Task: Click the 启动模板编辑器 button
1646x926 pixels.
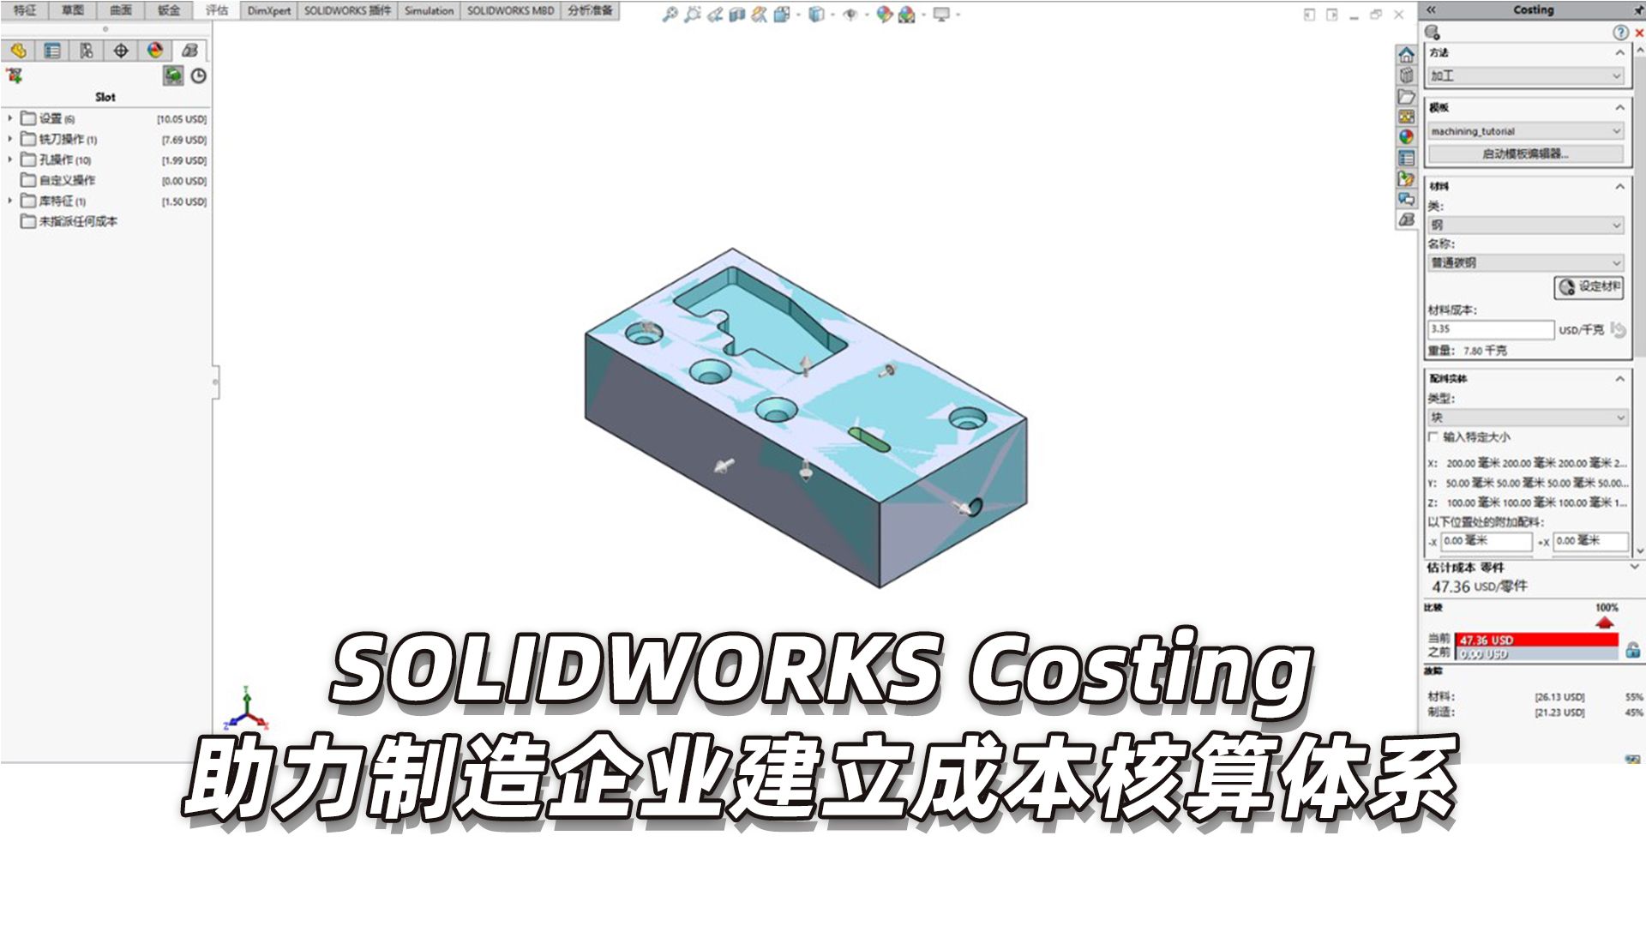Action: 1525,154
